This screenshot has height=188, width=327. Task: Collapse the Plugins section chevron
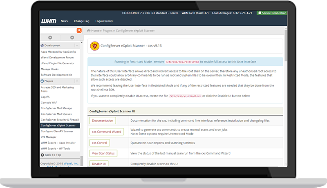tap(77, 81)
